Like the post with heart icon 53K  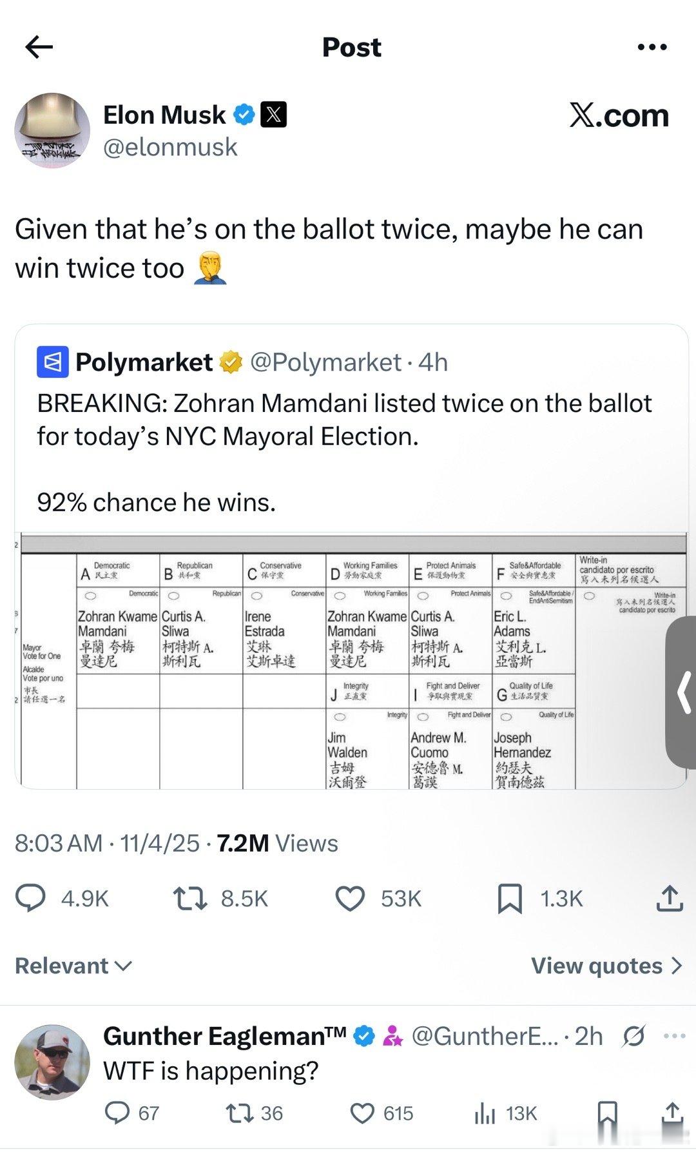351,898
